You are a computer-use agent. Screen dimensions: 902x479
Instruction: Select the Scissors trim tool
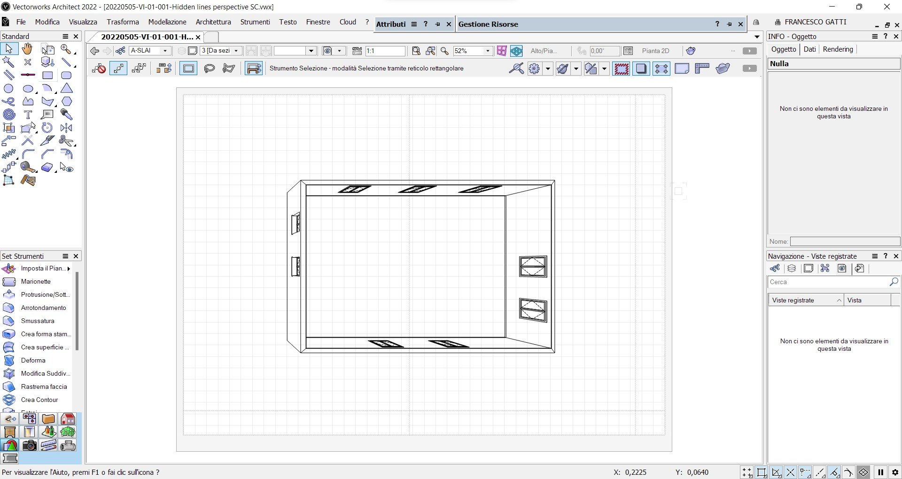coord(66,141)
